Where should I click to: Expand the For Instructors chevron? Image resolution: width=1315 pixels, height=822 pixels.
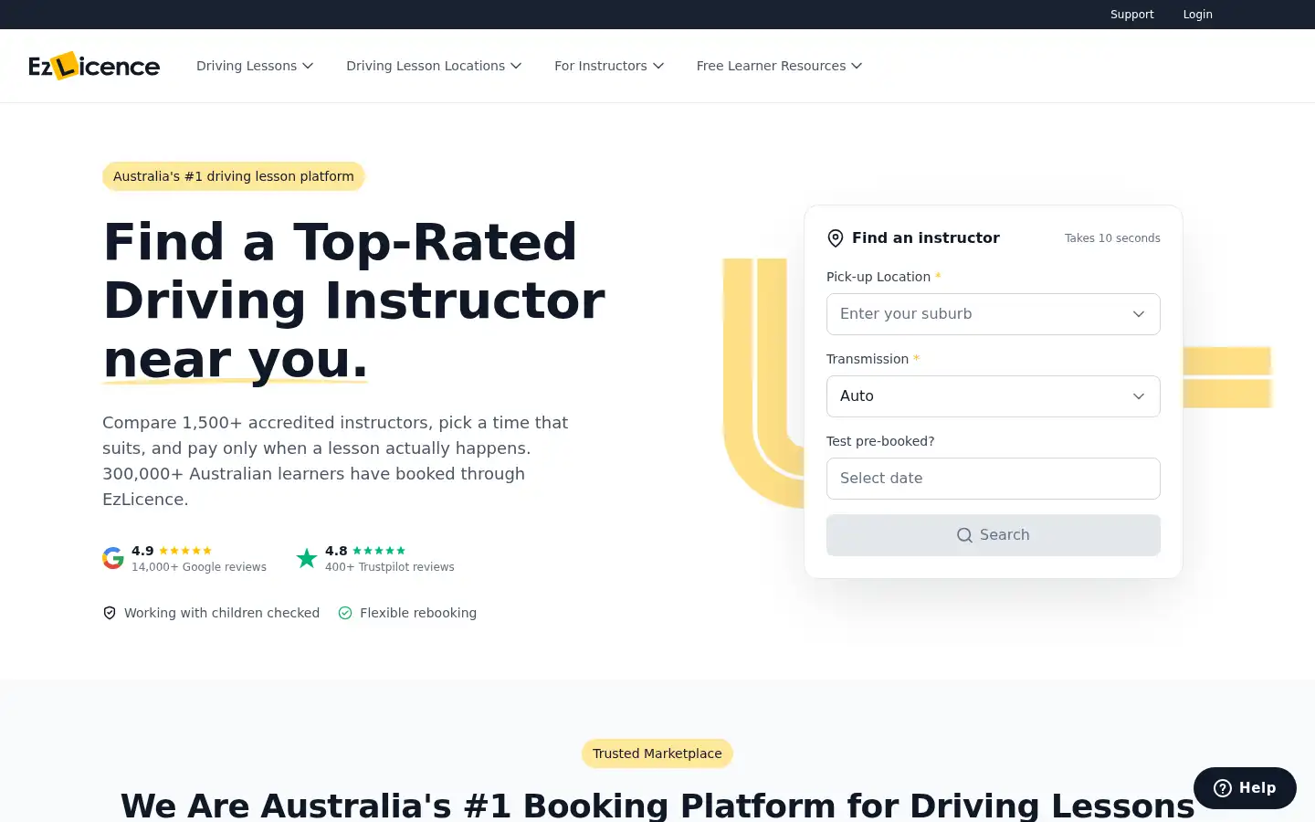tap(658, 66)
